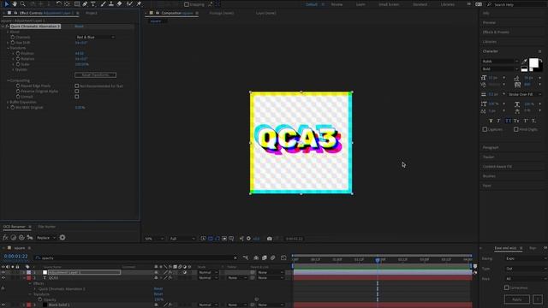Select the Pen tool

coord(85,3)
